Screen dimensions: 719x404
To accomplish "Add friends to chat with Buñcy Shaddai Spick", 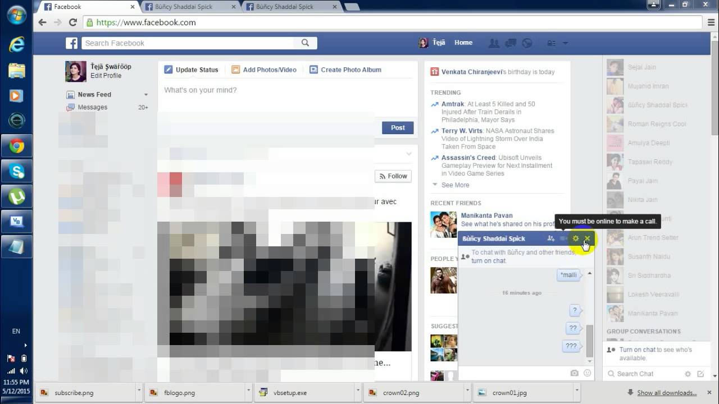I will 551,238.
